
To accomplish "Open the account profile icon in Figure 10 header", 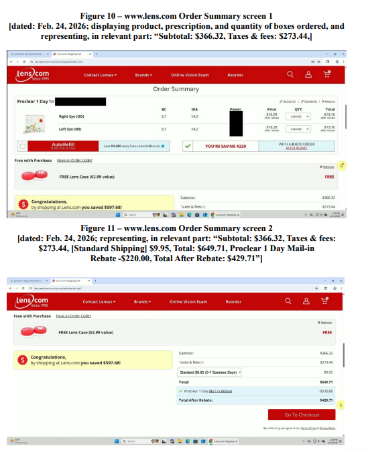I will pyautogui.click(x=308, y=74).
